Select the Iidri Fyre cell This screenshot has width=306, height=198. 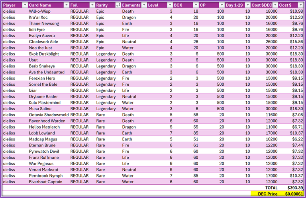pos(49,29)
